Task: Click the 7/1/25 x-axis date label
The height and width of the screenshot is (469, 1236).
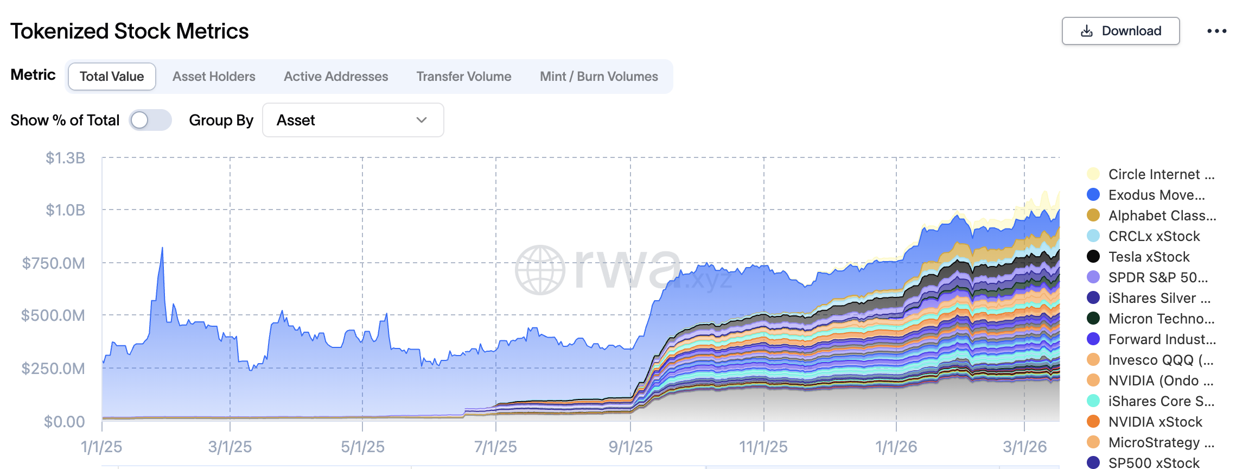Action: coord(495,447)
